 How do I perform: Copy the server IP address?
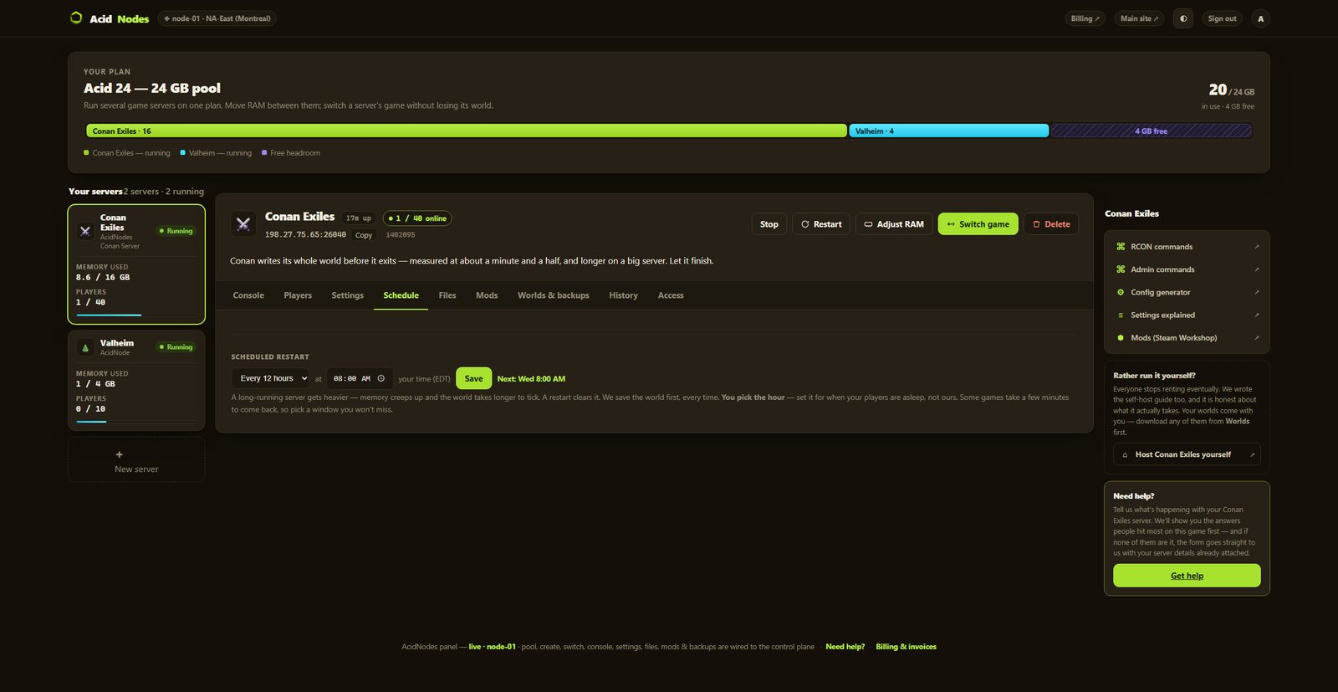coord(364,235)
